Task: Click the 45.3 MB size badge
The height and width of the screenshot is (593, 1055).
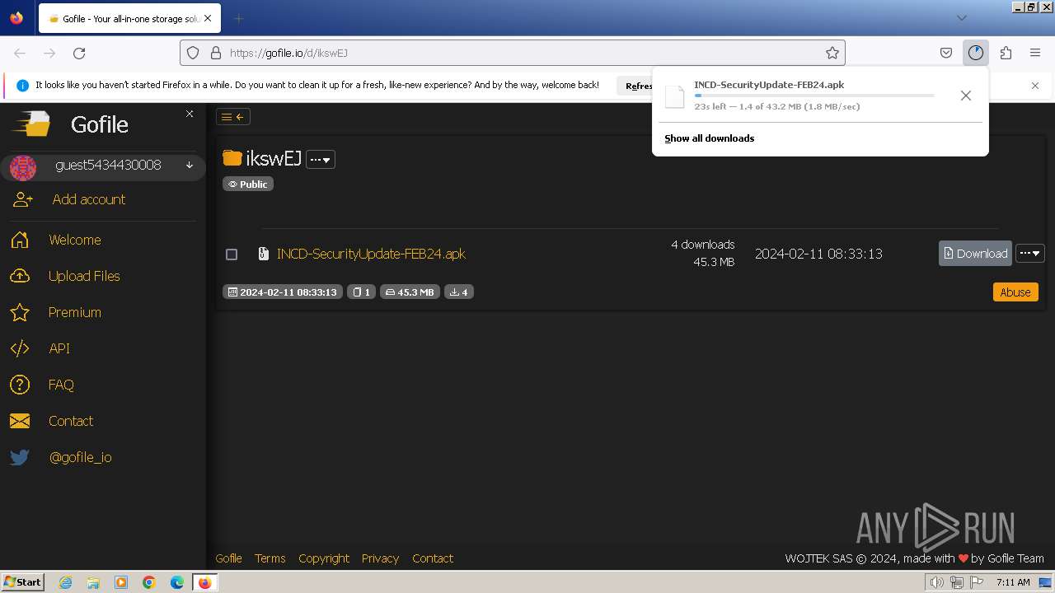Action: [410, 292]
